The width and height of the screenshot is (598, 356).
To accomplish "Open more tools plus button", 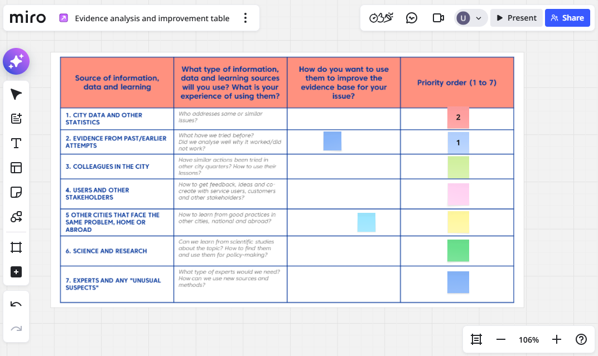I will coord(16,272).
